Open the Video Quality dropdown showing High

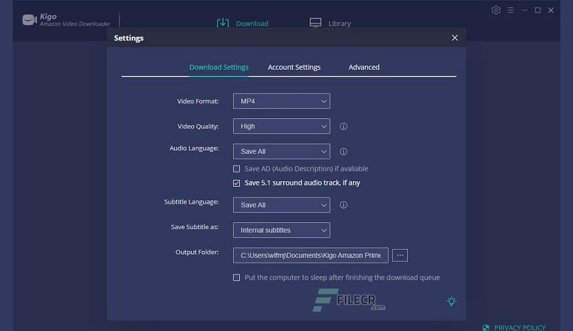(x=282, y=126)
